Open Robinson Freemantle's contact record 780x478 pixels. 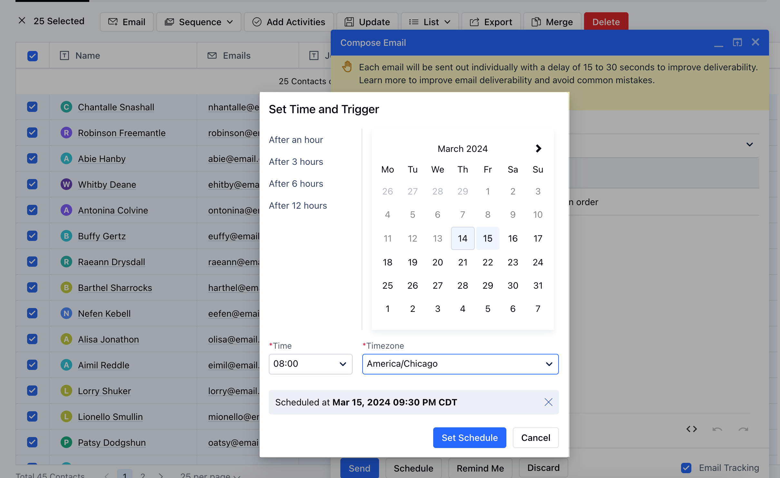[121, 133]
